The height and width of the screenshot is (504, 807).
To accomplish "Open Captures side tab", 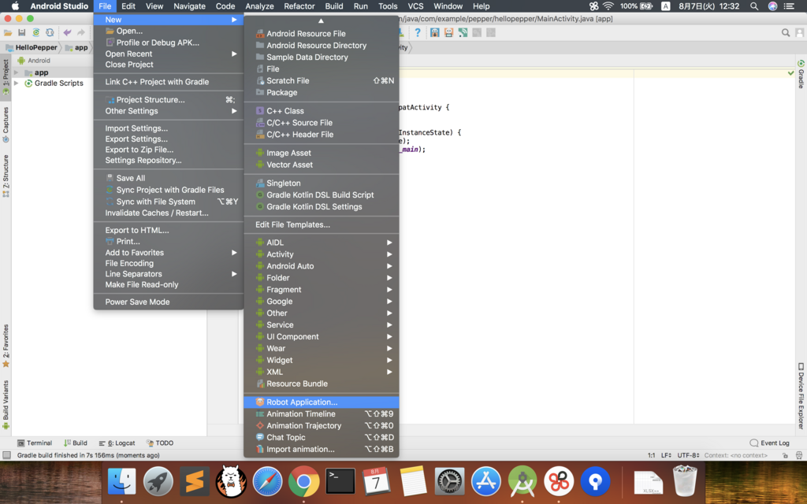I will pyautogui.click(x=6, y=124).
